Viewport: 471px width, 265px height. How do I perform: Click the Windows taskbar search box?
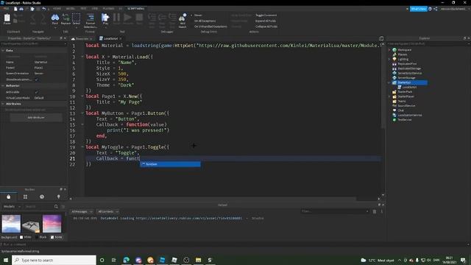click(54, 260)
